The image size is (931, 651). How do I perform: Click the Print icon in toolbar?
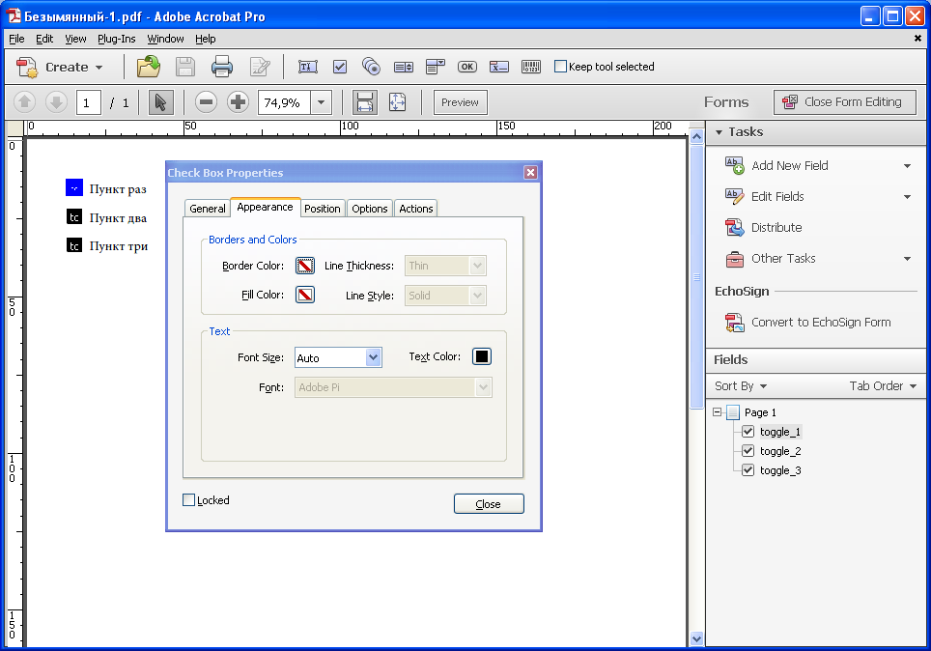[x=222, y=67]
